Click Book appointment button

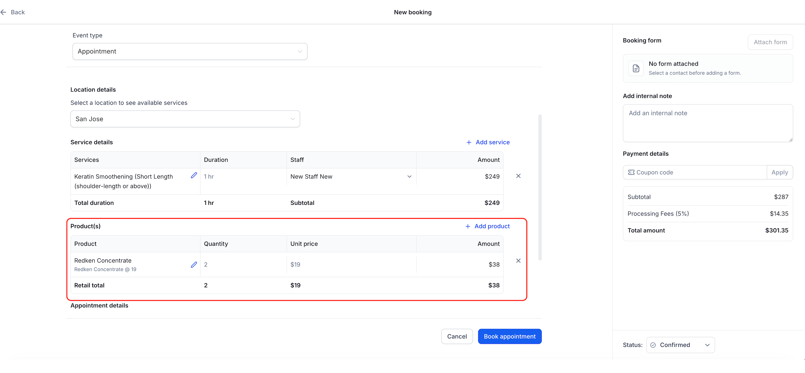point(509,337)
